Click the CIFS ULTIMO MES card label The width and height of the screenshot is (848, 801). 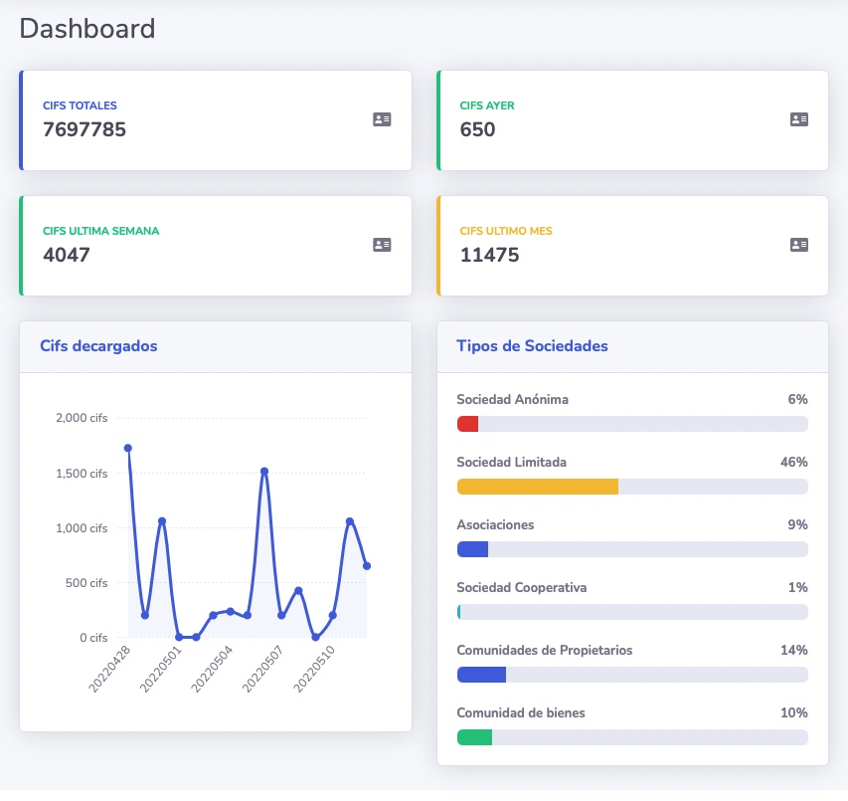(x=506, y=231)
